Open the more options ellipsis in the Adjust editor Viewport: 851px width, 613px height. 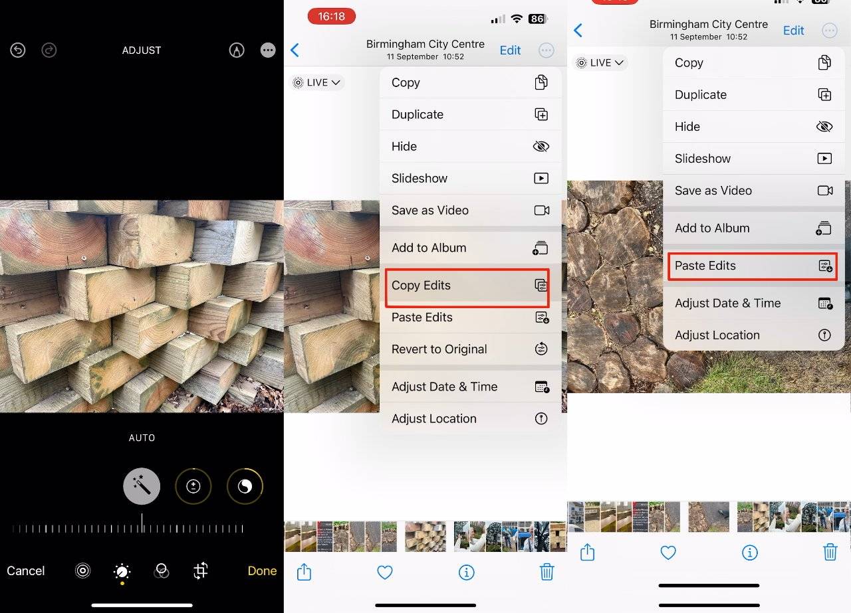(x=268, y=50)
